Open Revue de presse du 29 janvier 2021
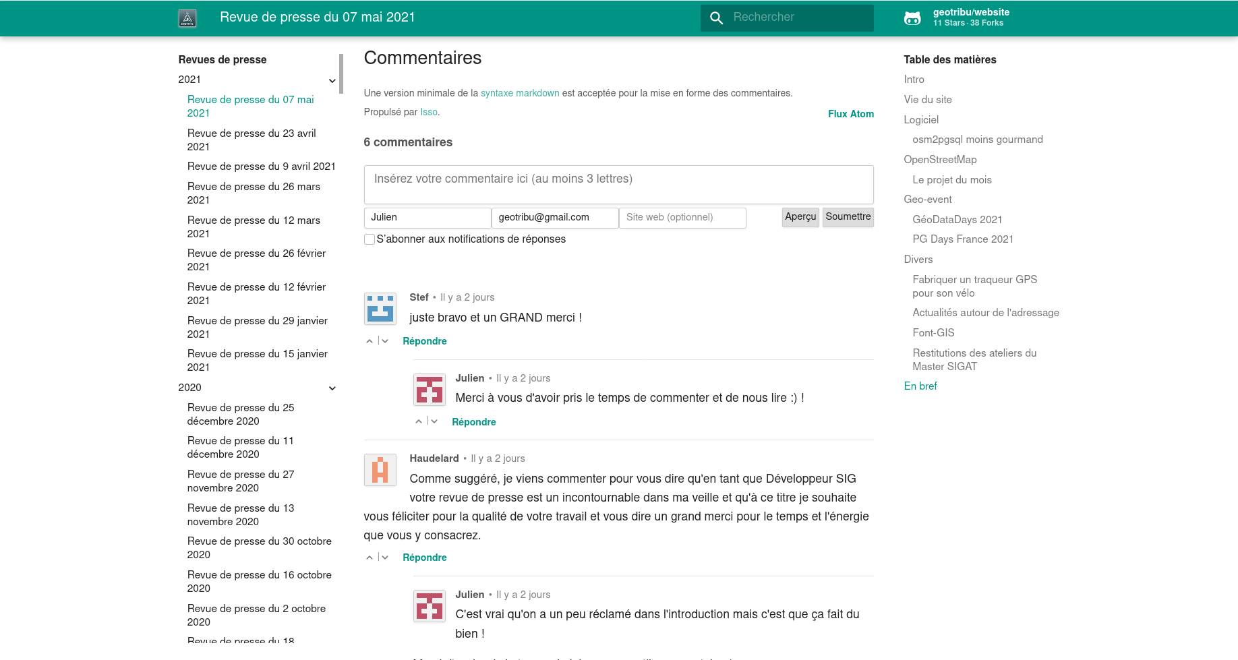The height and width of the screenshot is (660, 1238). 258,328
